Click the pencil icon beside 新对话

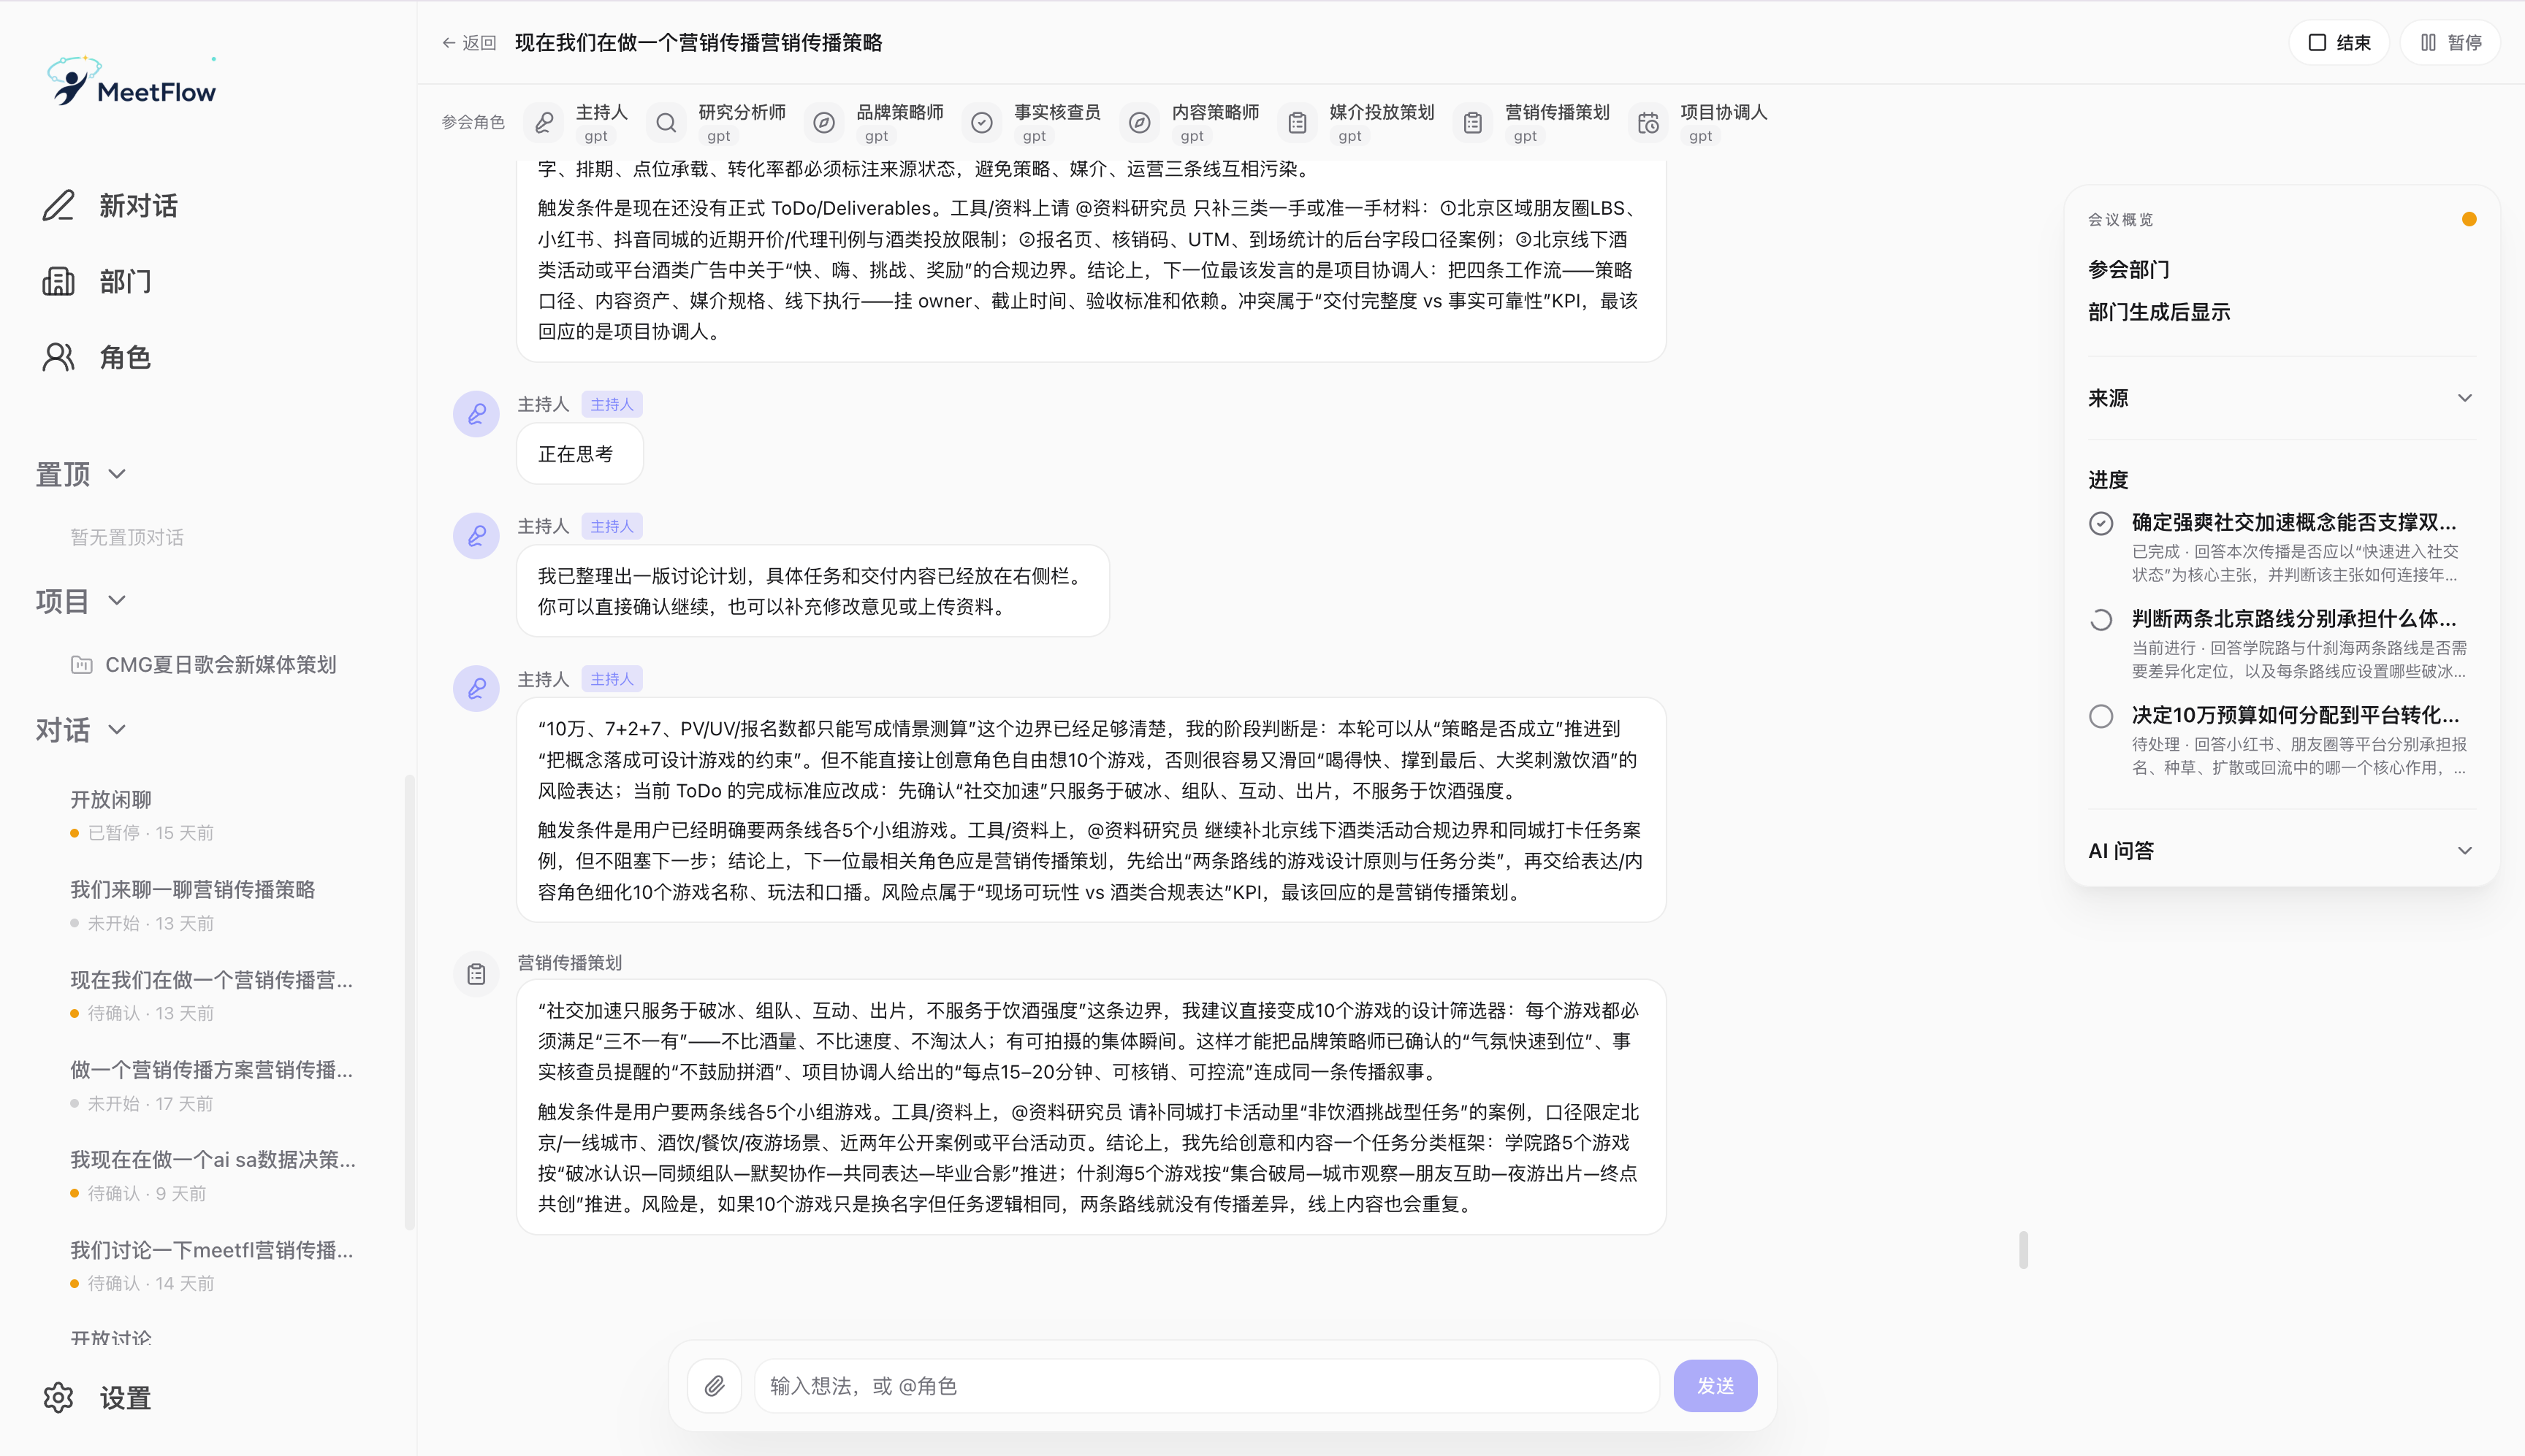pos(58,205)
